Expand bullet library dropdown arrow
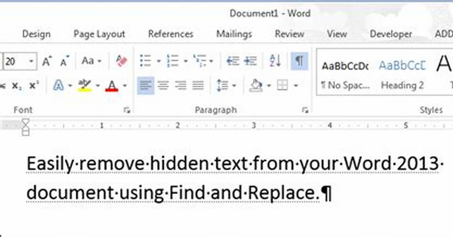The width and height of the screenshot is (453, 237). coord(159,61)
